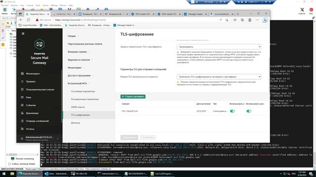This screenshot has width=316, height=177.
Task: Open the Storage (Хранилище) sidebar item
Action: click(x=32, y=113)
